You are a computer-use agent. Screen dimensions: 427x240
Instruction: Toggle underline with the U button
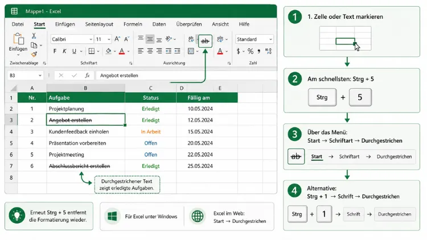click(x=74, y=51)
